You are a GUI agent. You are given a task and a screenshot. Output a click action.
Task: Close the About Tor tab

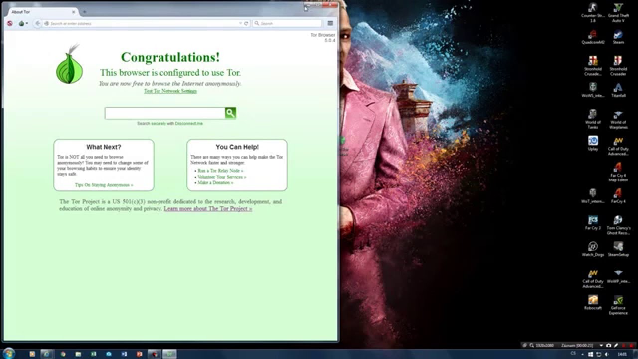pyautogui.click(x=73, y=12)
